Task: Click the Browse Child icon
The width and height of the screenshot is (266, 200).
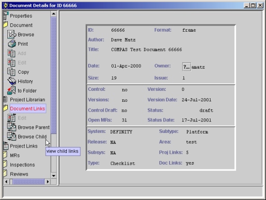Action: (x=11, y=137)
